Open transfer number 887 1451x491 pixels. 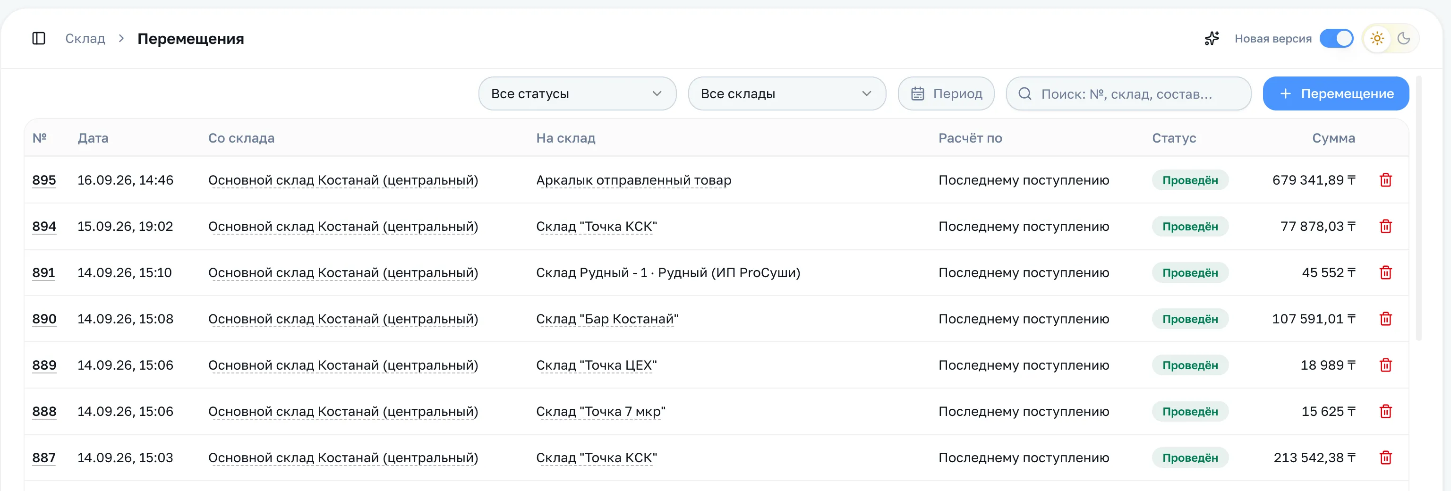tap(44, 457)
